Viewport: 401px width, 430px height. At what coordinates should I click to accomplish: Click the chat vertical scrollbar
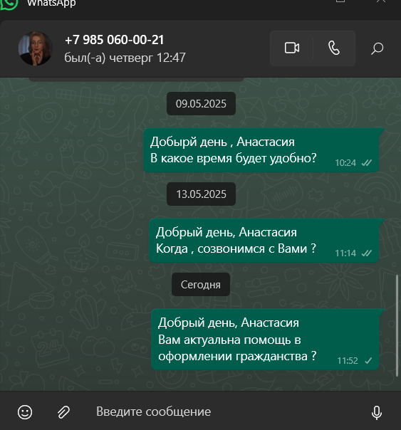pos(397,325)
